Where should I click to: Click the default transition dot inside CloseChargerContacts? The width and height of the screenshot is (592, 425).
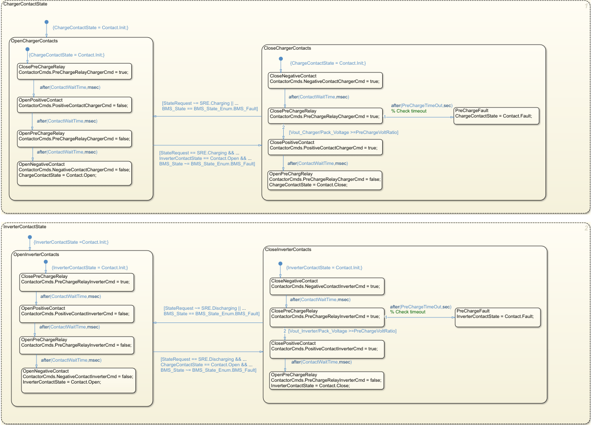coord(280,59)
